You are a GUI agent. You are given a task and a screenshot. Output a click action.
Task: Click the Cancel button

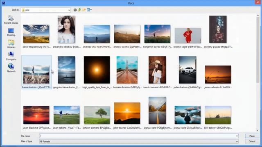click(x=252, y=141)
